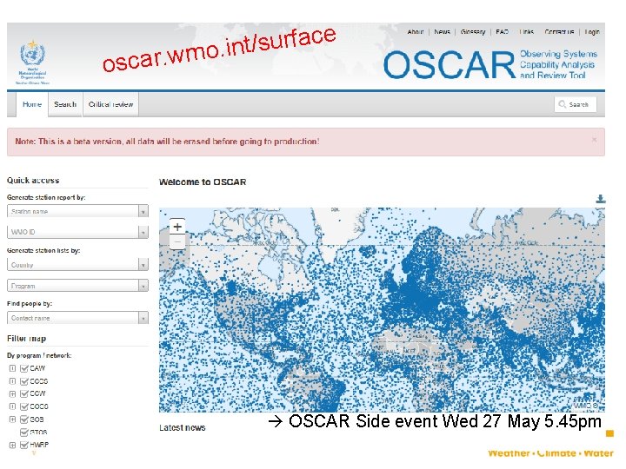Open the Links page

[x=527, y=32]
